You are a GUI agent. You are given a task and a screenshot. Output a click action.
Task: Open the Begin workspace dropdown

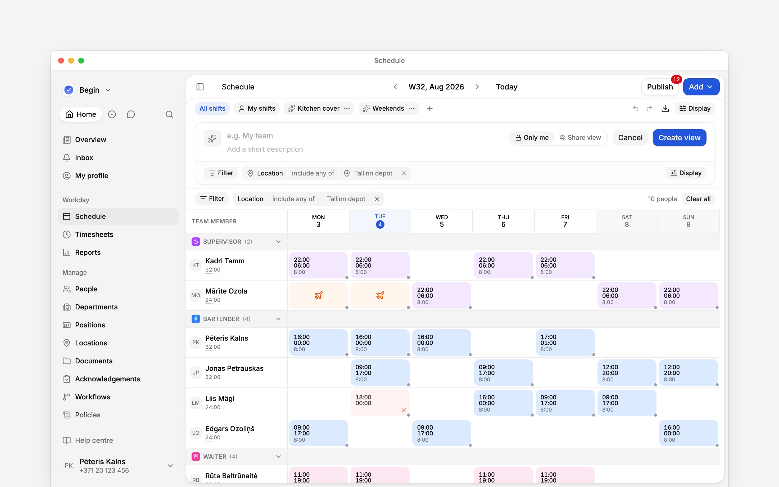point(87,90)
